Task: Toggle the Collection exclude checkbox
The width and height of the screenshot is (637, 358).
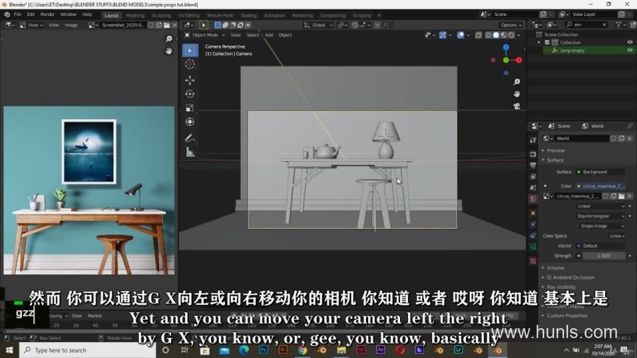Action: pyautogui.click(x=547, y=42)
